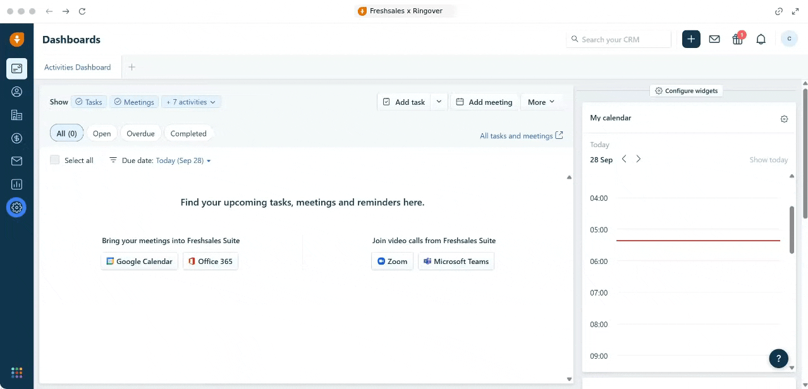Click the Search your CRM field
This screenshot has height=389, width=808.
(618, 39)
